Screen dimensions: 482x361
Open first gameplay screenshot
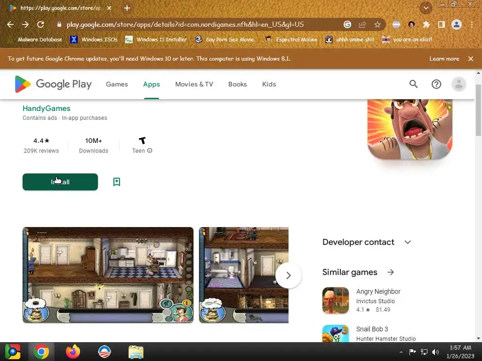click(x=108, y=275)
